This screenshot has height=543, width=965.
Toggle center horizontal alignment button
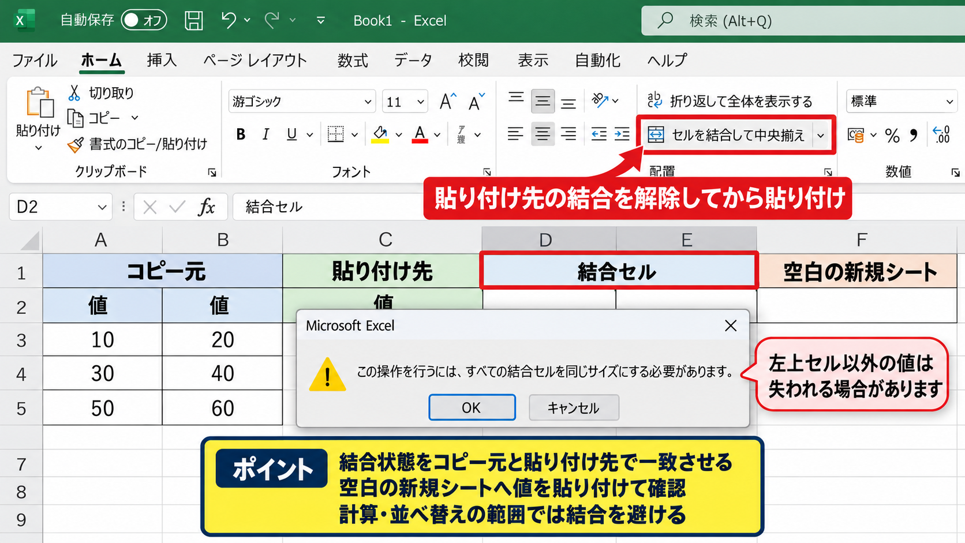tap(542, 134)
